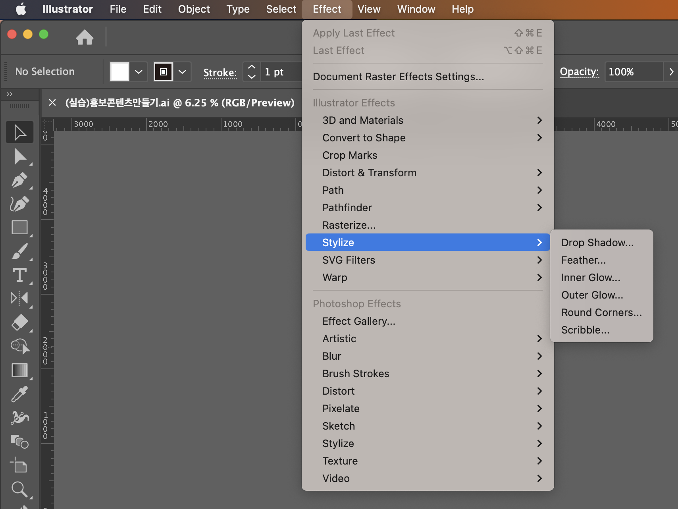Open the Opacity panel link
678x509 pixels.
coord(579,72)
